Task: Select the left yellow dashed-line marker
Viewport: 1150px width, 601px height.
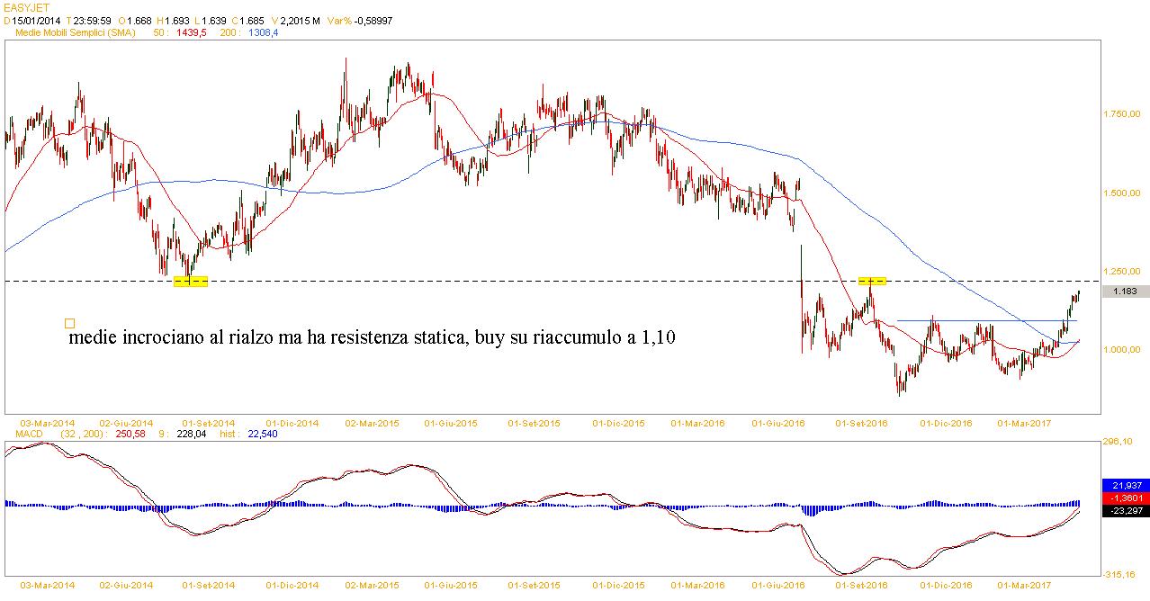Action: [190, 282]
